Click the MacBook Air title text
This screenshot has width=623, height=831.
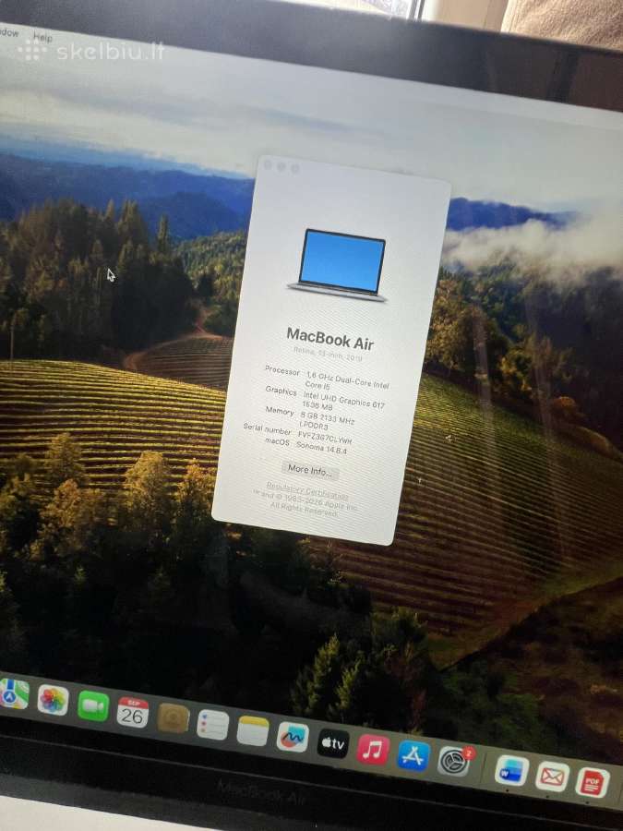click(x=330, y=339)
